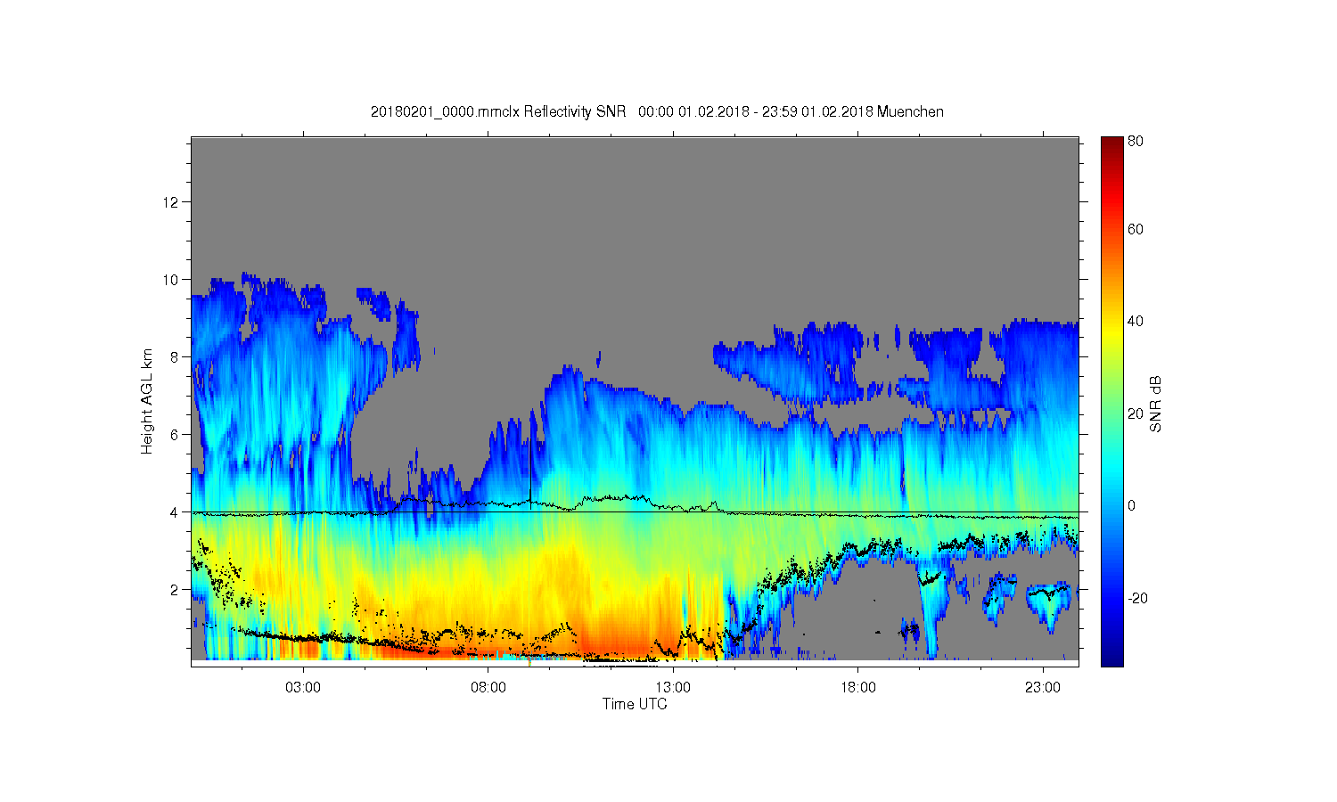The image size is (1337, 802).
Task: Click the height tick label 12
Action: click(x=171, y=201)
